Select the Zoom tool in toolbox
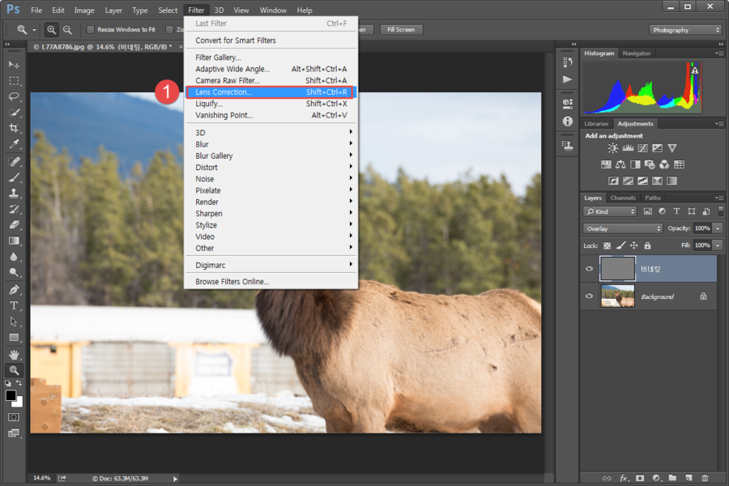Viewport: 729px width, 486px height. (x=14, y=371)
